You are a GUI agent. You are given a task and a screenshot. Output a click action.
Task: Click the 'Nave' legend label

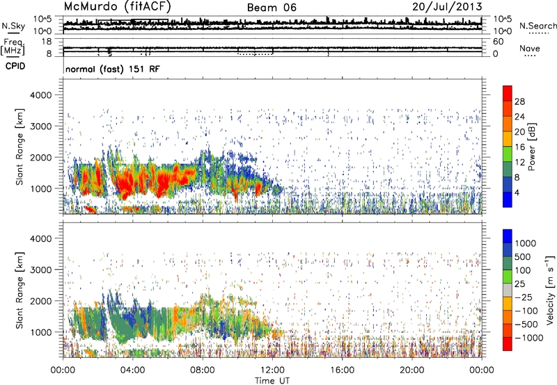click(x=530, y=48)
